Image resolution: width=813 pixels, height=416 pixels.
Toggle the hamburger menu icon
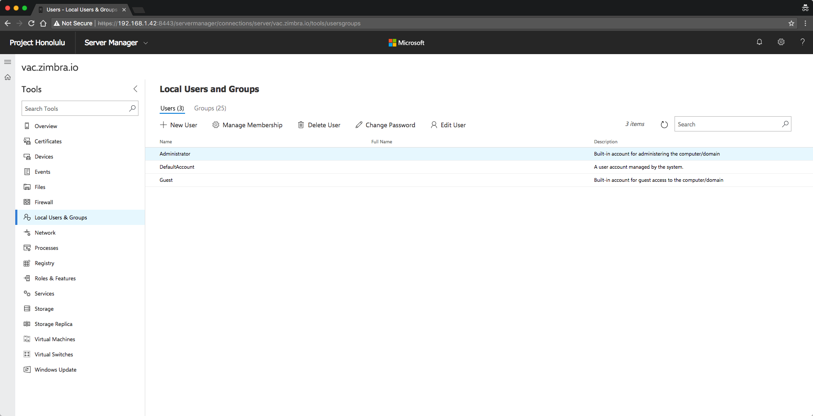coord(8,62)
